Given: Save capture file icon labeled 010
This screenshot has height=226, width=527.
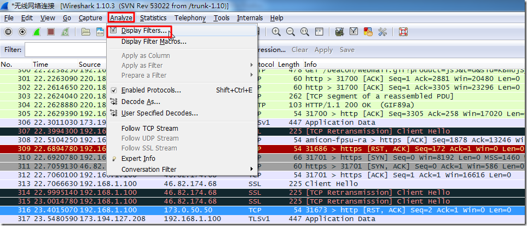Looking at the screenshot, I should (100, 32).
